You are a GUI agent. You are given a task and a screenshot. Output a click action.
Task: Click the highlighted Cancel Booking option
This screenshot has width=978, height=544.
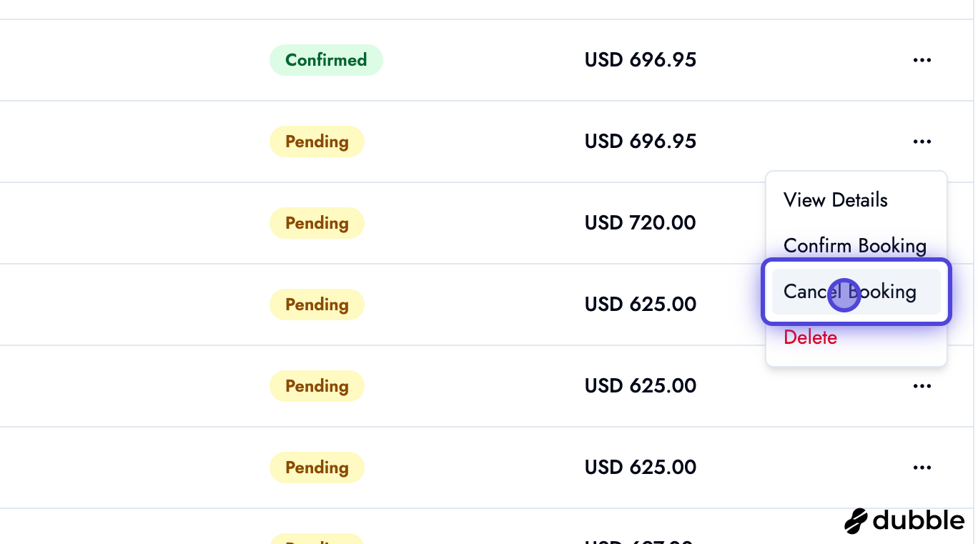[x=850, y=292]
